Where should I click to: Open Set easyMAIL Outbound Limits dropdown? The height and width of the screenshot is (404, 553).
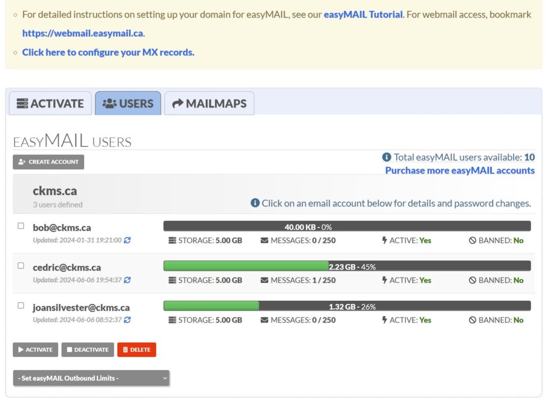coord(91,379)
